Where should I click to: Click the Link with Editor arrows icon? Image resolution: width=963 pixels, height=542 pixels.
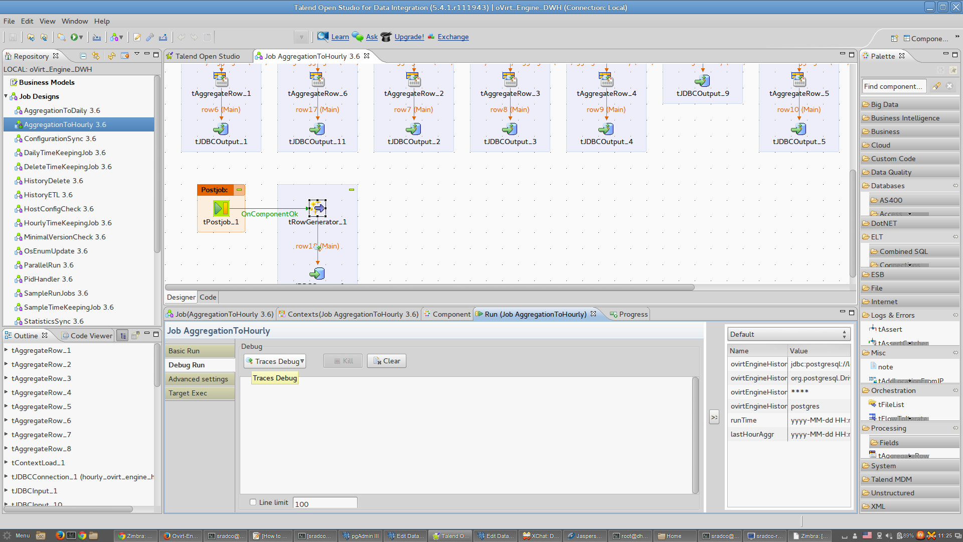(95, 56)
